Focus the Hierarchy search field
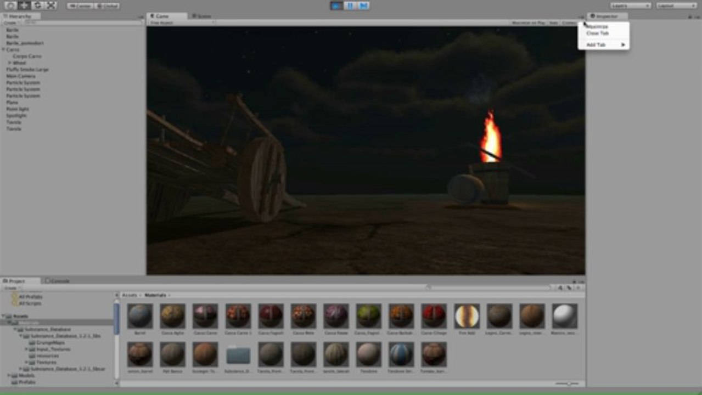 (x=83, y=23)
